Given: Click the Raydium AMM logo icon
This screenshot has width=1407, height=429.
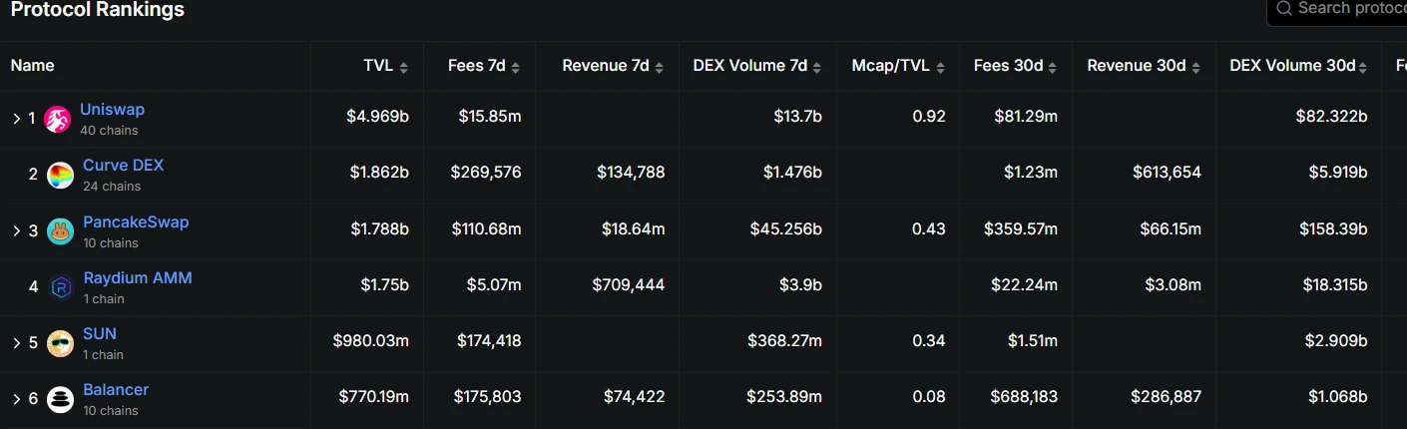Looking at the screenshot, I should point(60,287).
